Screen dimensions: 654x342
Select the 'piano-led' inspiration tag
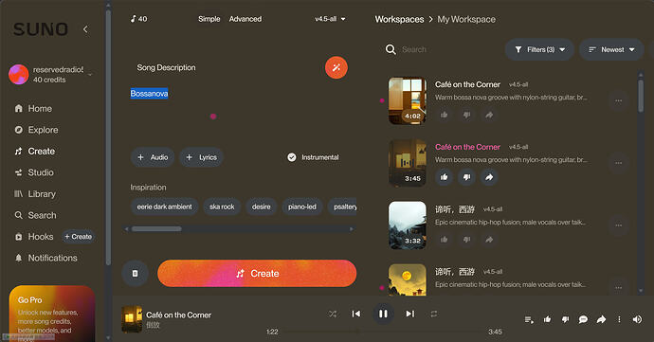click(x=302, y=207)
